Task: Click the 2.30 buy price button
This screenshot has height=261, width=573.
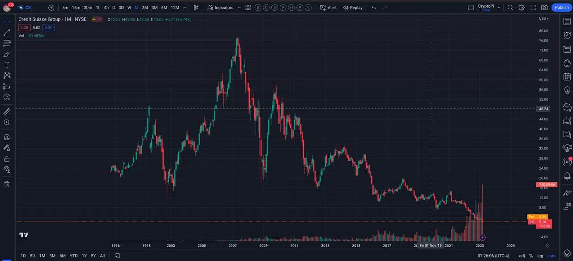Action: (48, 28)
